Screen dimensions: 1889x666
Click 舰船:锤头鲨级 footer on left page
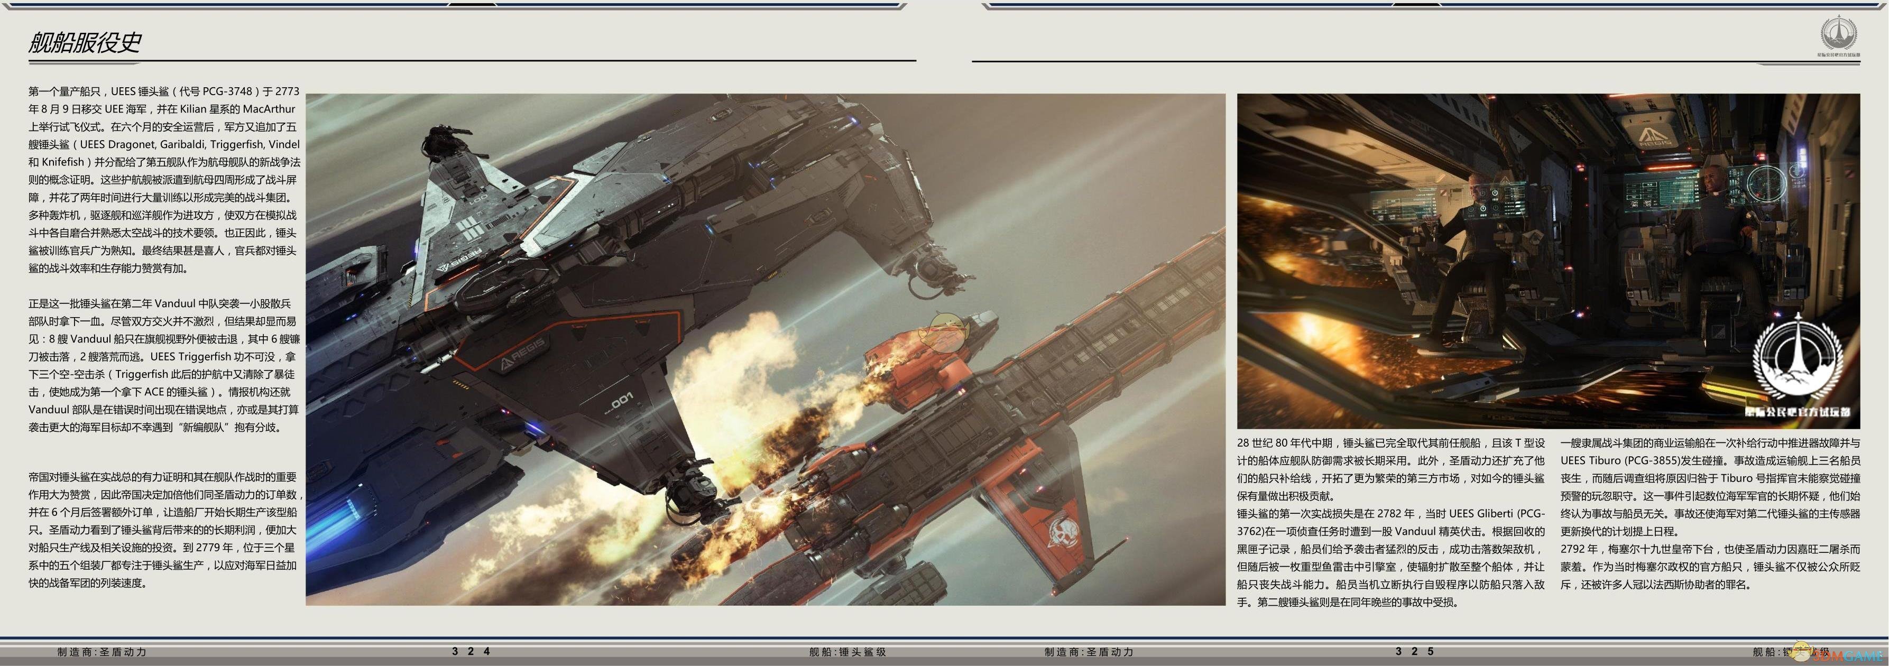pos(847,651)
